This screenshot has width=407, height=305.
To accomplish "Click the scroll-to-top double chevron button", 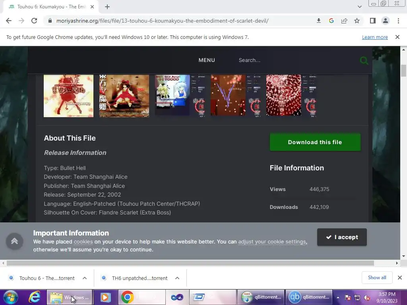I will 15,241.
